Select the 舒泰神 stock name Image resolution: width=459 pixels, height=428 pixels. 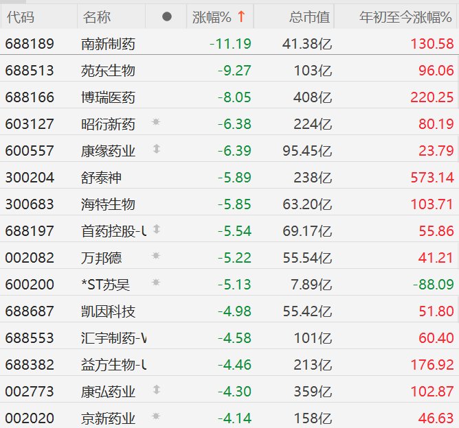(x=101, y=178)
